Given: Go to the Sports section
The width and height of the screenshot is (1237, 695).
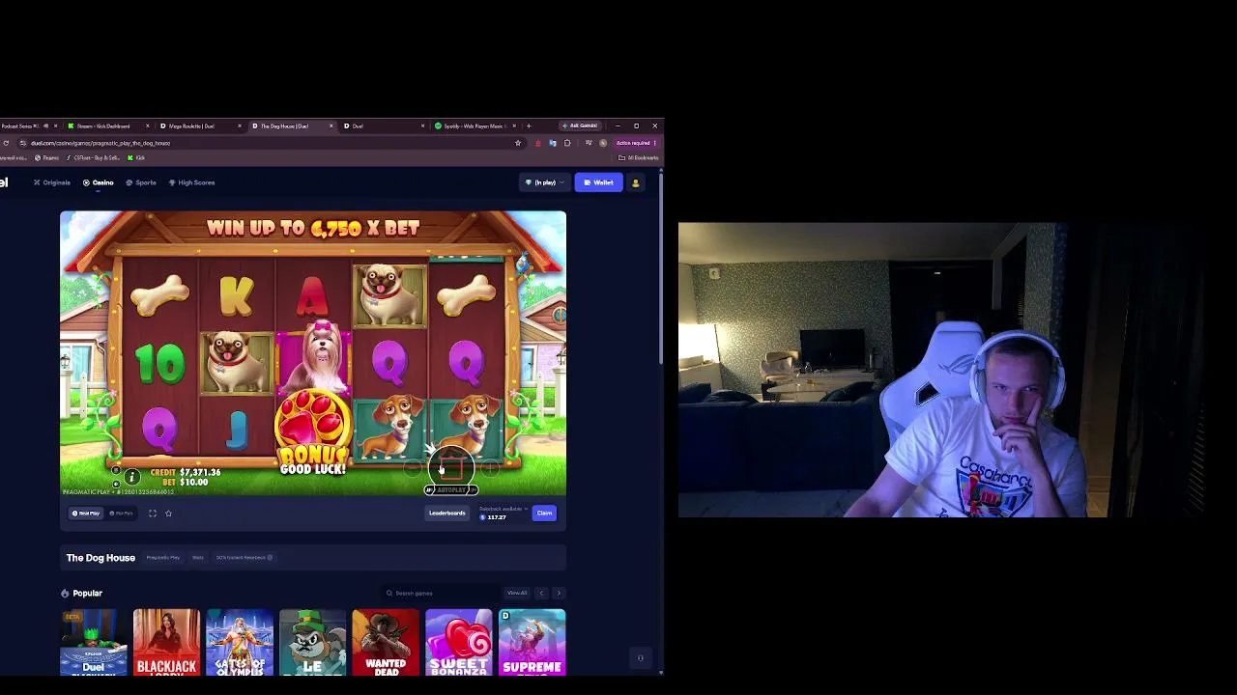Looking at the screenshot, I should 141,182.
